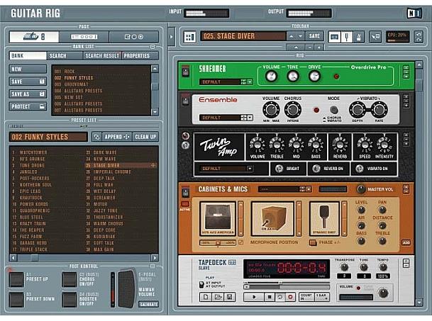This screenshot has height=321, width=432.
Task: Click the preset list horizontal scrollbar right arrow
Action: tap(155, 258)
